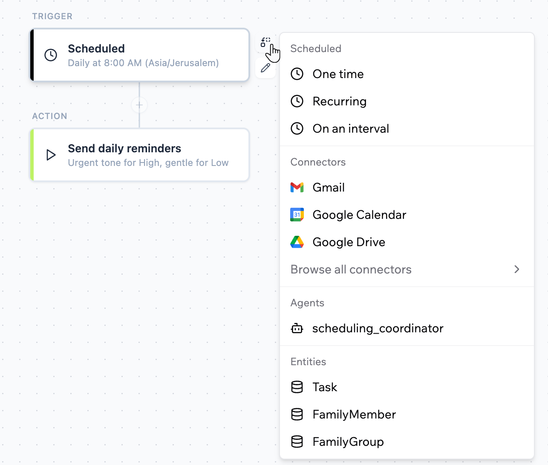This screenshot has width=548, height=465.
Task: Choose the Recurring schedule option
Action: point(407,101)
